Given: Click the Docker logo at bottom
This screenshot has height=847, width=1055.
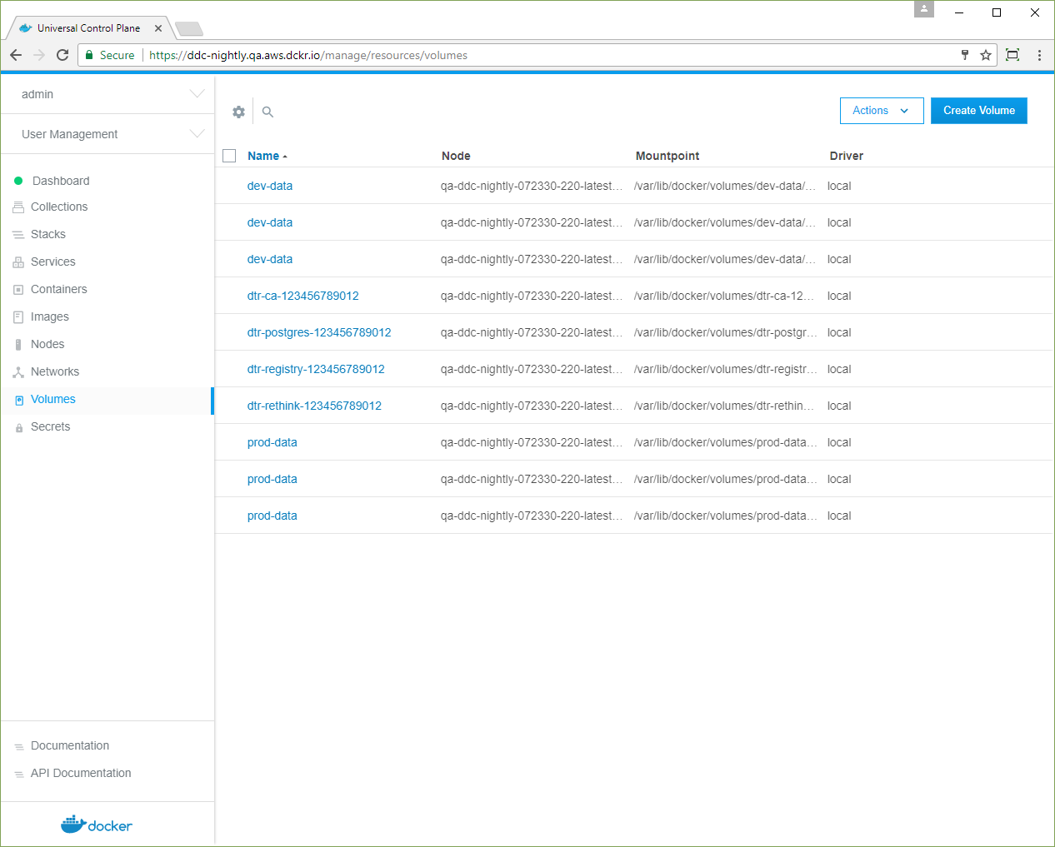Looking at the screenshot, I should [x=97, y=825].
